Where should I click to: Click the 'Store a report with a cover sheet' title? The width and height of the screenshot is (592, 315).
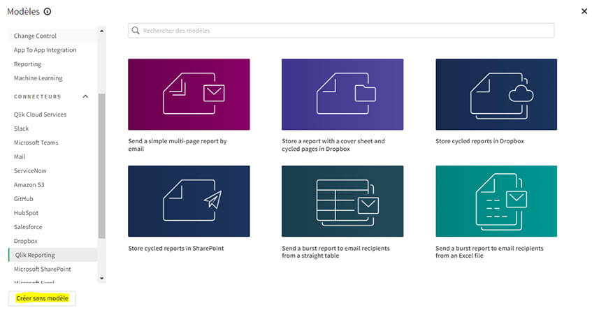[333, 145]
